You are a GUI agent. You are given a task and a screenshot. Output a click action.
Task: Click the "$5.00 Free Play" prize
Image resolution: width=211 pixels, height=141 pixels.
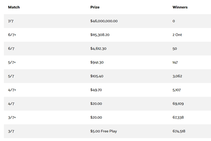pyautogui.click(x=104, y=131)
